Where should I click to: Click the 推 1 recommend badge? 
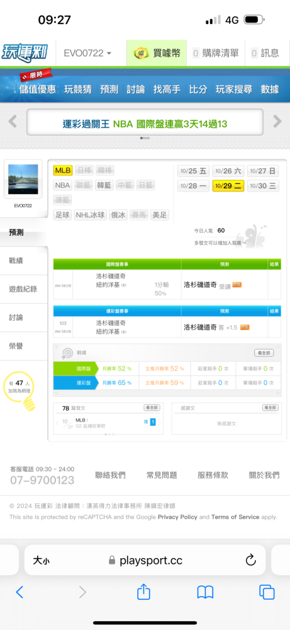150,422
